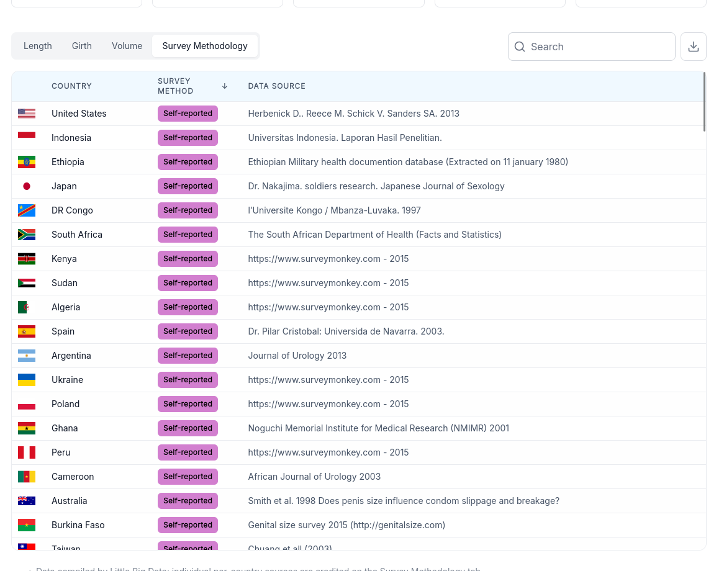The height and width of the screenshot is (571, 724).
Task: Switch to the Girth tab
Action: point(82,46)
